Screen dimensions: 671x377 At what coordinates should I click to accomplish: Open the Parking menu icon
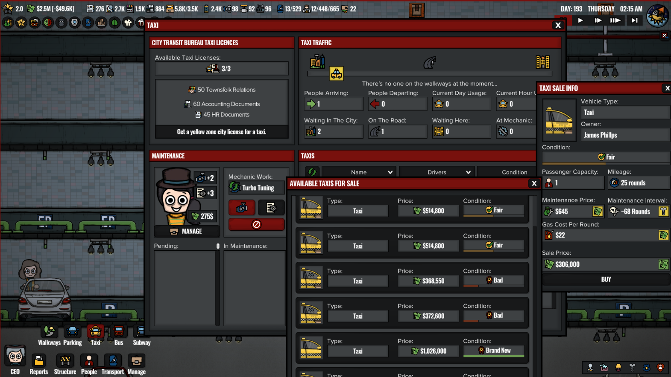pos(72,332)
